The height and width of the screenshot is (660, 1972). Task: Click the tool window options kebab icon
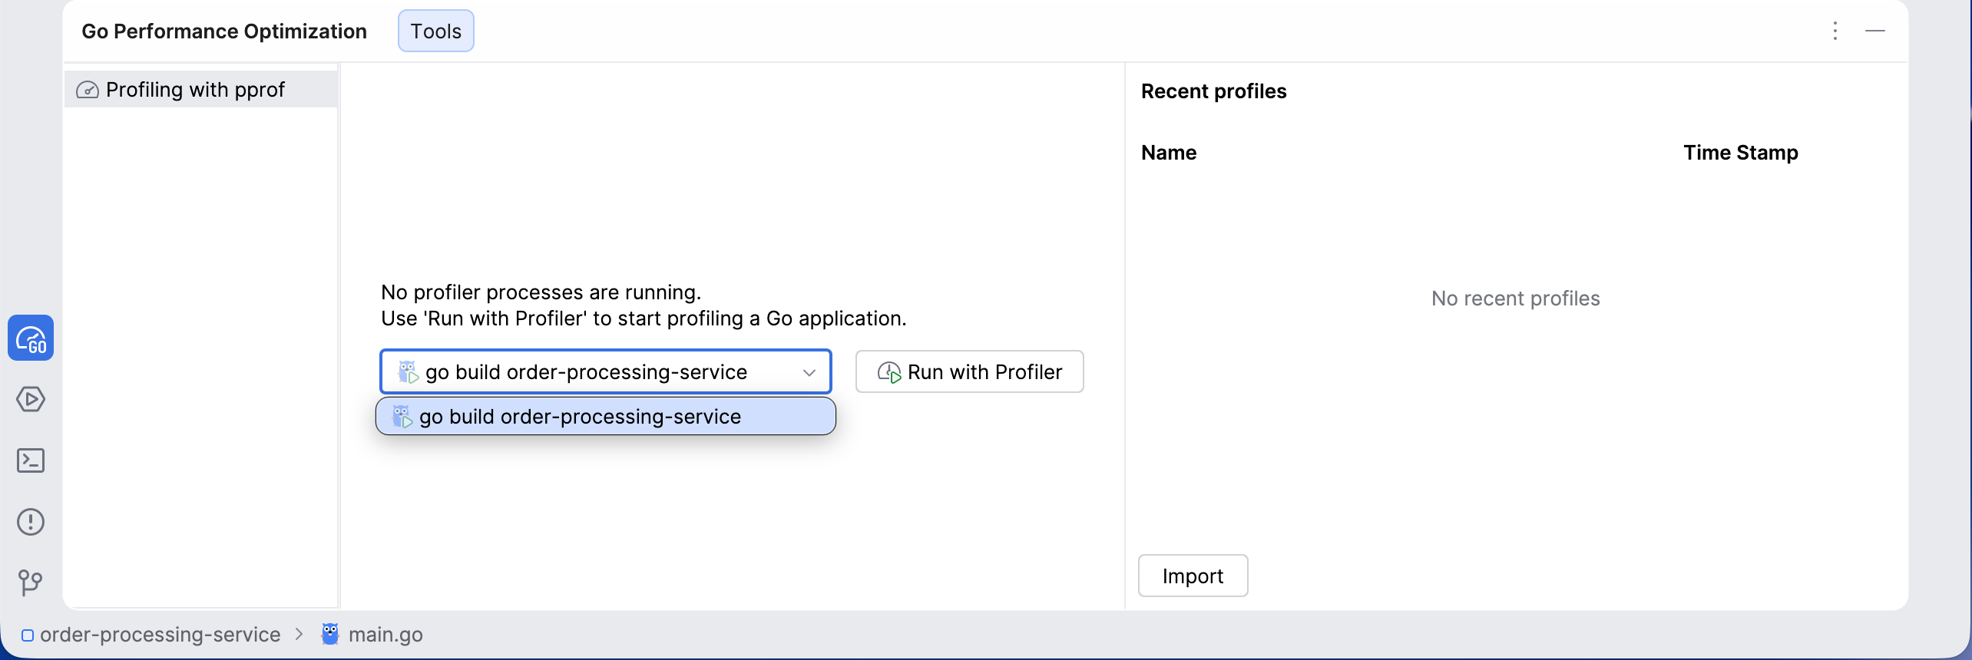(1835, 31)
